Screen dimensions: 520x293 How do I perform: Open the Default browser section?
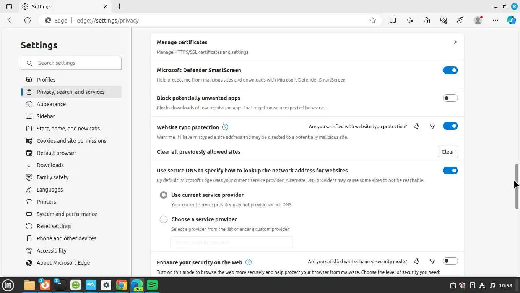(x=71, y=153)
